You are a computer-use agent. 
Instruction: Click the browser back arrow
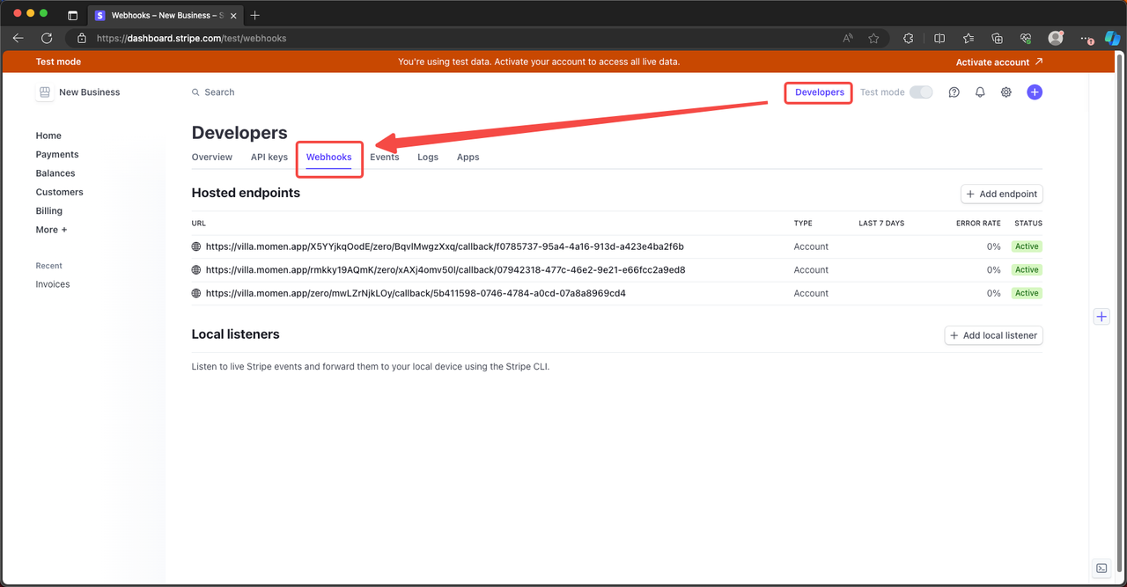point(18,39)
